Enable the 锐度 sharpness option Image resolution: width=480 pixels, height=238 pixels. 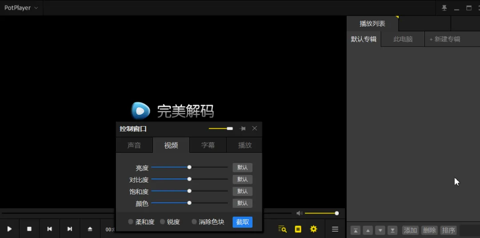tap(170, 222)
